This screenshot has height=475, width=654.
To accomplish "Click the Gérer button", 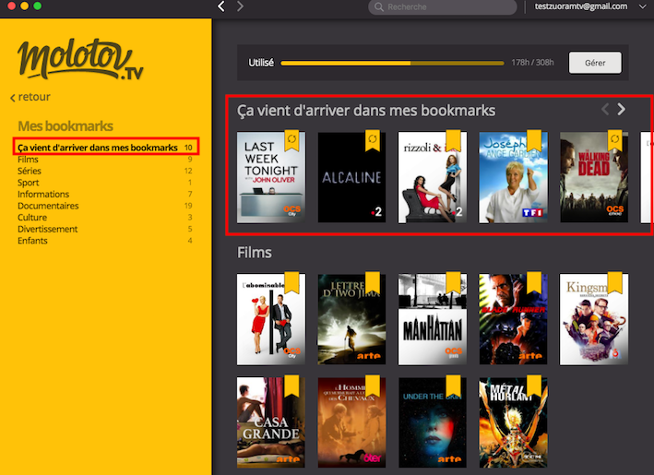I will (x=595, y=63).
